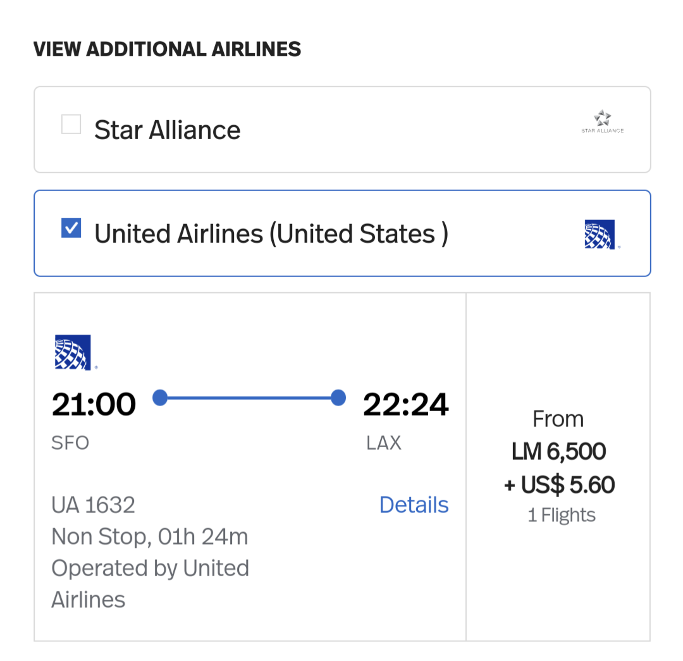Click the View Additional Airlines heading
The height and width of the screenshot is (661, 683).
point(167,49)
